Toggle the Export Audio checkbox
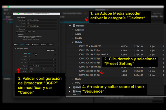 pos(27,32)
